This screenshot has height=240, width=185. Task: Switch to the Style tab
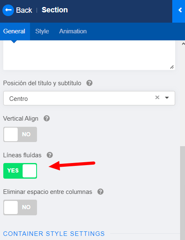point(42,31)
